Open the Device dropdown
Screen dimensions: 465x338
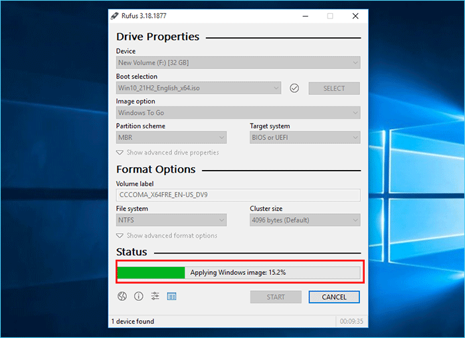click(238, 63)
